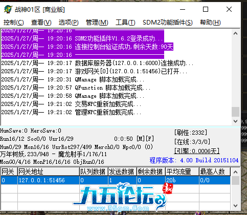Click log scrollbar up arrow
Image resolution: width=247 pixels, height=215 pixels.
(235, 33)
